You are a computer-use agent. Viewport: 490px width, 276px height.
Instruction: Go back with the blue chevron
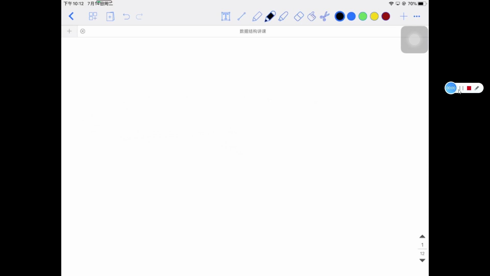click(x=71, y=16)
